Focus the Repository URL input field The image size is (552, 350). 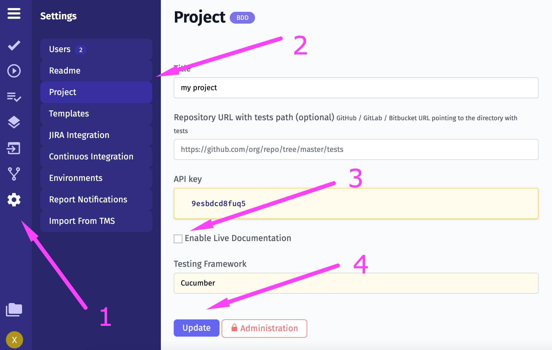coord(356,150)
